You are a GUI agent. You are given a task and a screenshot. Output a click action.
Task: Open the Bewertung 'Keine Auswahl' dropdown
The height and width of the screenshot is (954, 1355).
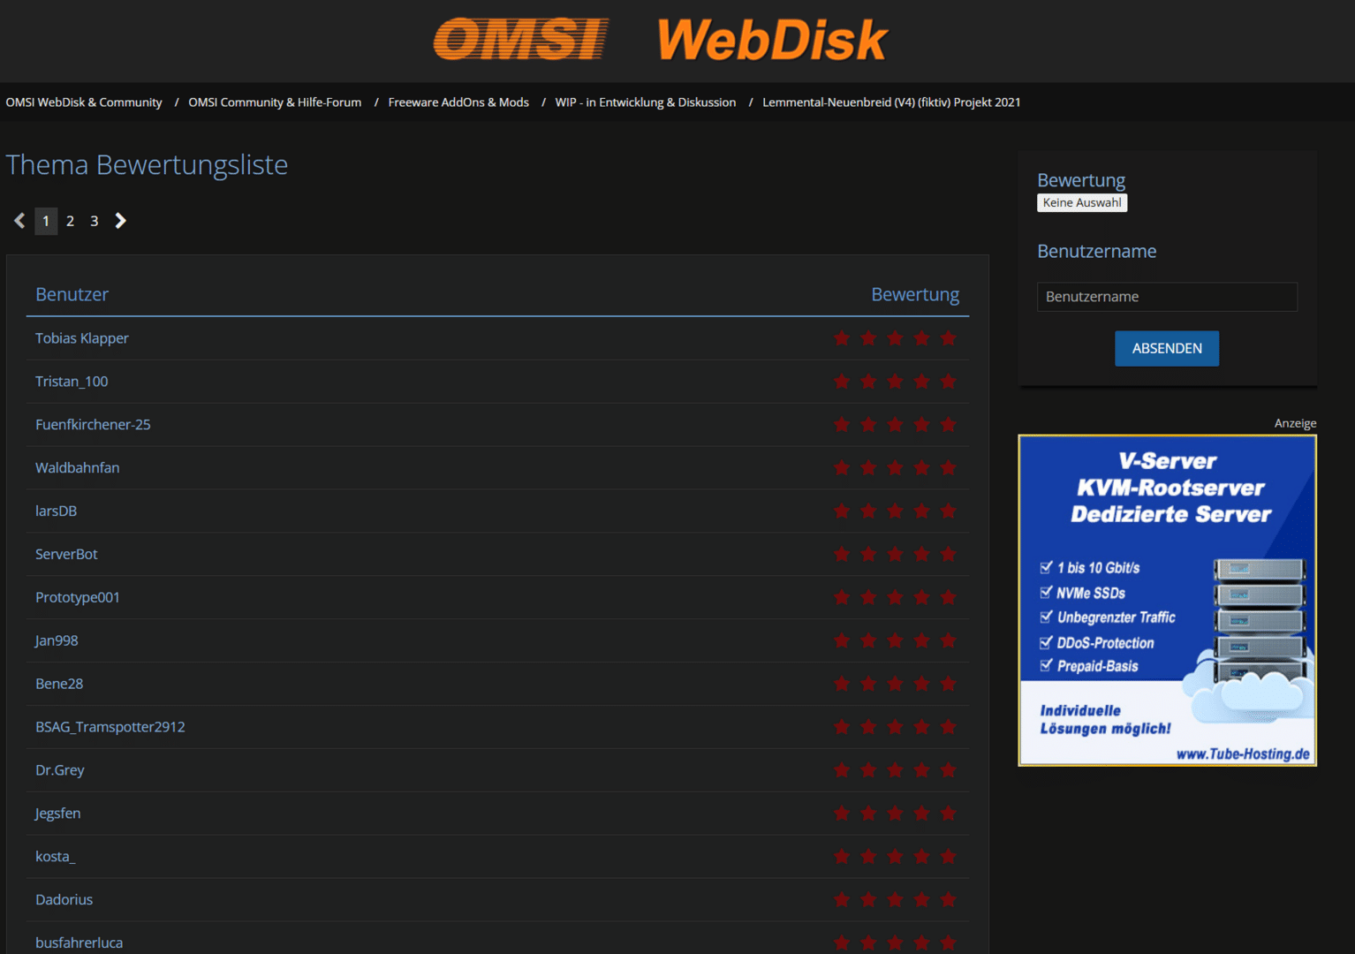(1081, 203)
